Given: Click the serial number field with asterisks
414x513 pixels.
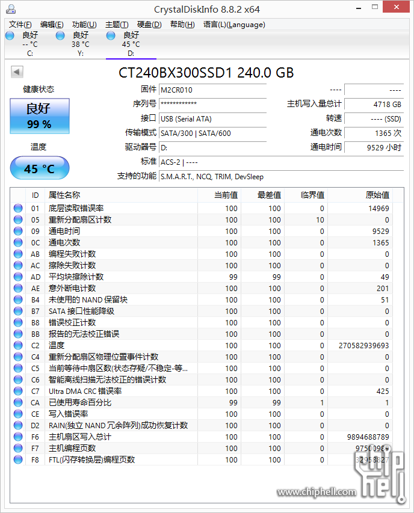Looking at the screenshot, I should pyautogui.click(x=213, y=104).
